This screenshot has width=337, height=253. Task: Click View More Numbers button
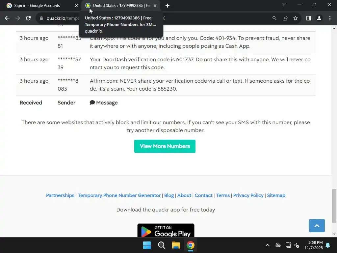[165, 146]
